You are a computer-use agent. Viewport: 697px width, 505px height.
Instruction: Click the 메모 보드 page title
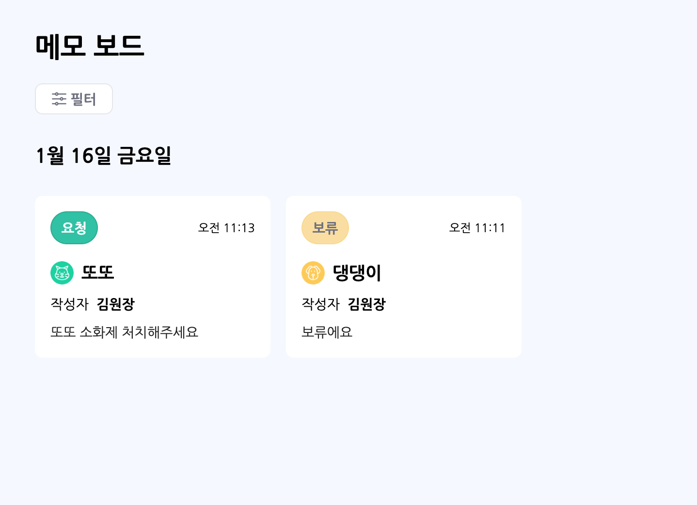[90, 47]
